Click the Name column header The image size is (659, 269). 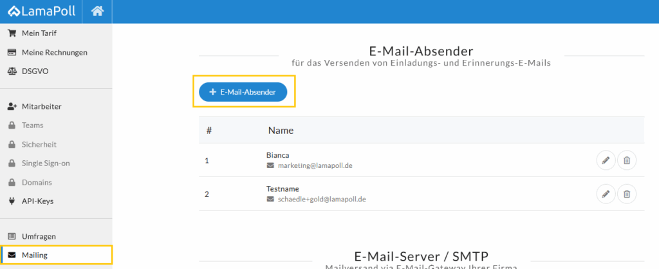281,131
